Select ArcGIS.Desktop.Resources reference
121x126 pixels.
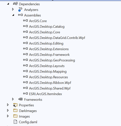[x=48, y=77]
